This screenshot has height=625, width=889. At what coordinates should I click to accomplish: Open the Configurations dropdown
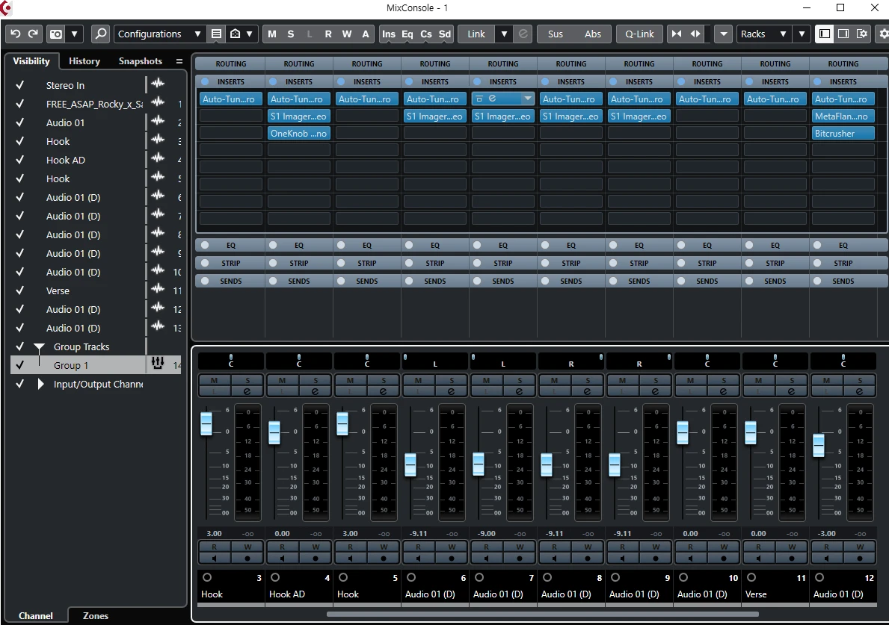pyautogui.click(x=159, y=34)
